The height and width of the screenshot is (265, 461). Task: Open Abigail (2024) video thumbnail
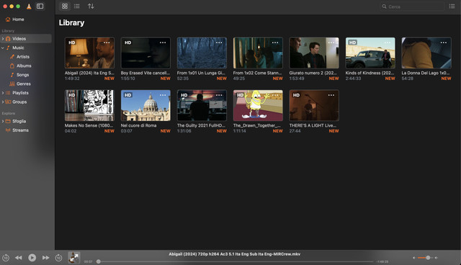[x=89, y=53]
